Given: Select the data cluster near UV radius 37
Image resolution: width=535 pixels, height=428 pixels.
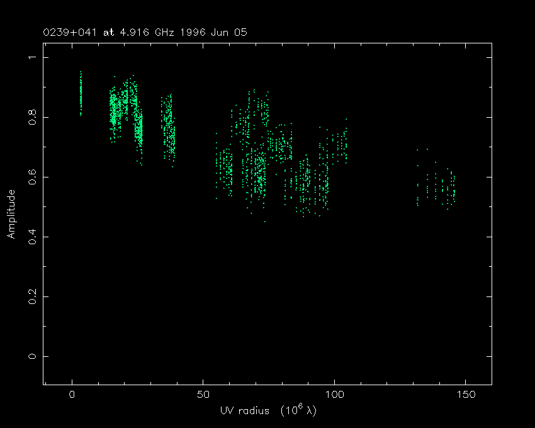Looking at the screenshot, I should point(169,129).
